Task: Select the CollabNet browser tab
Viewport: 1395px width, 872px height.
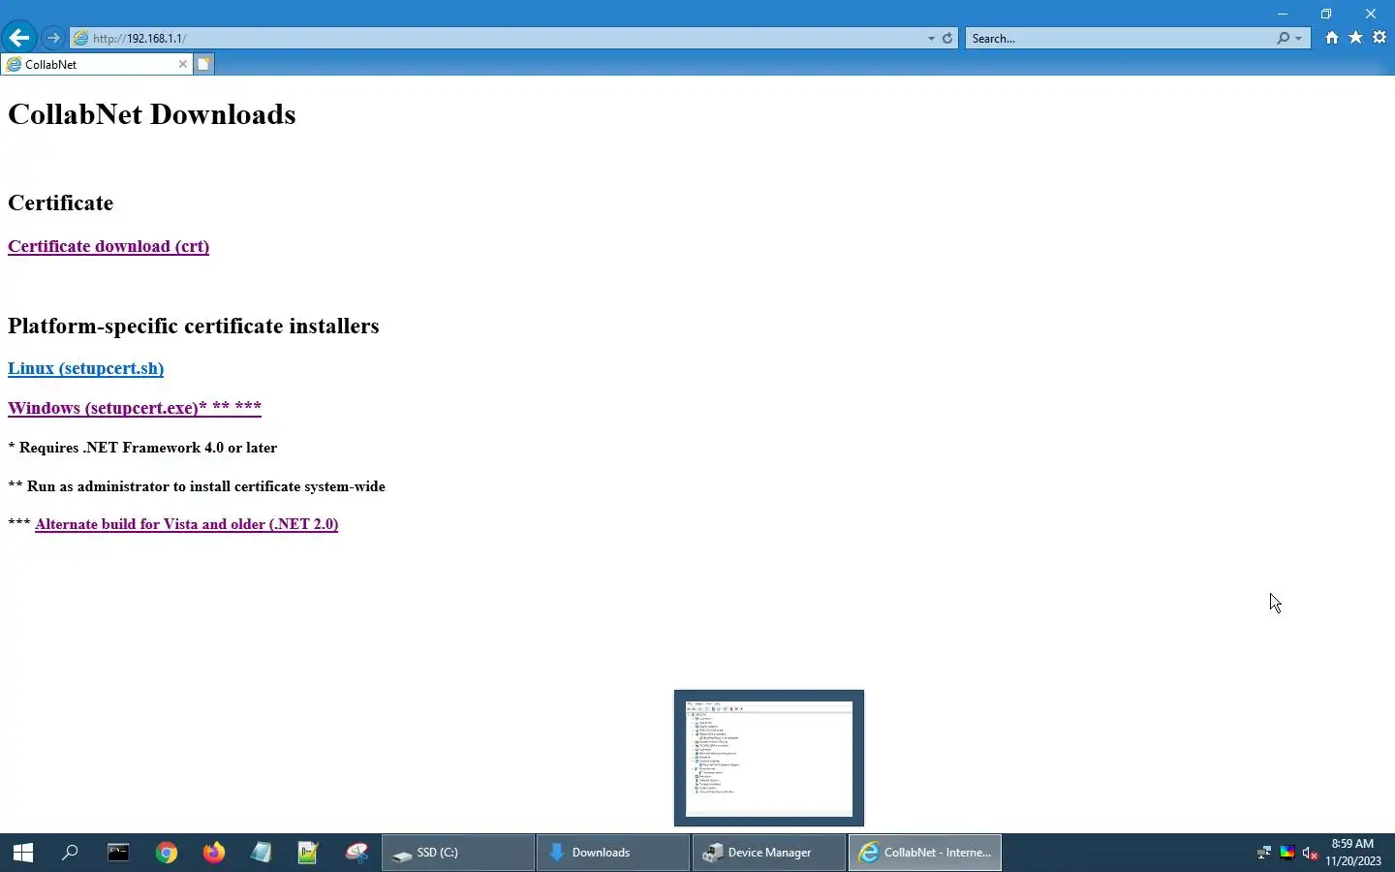Action: 96,64
